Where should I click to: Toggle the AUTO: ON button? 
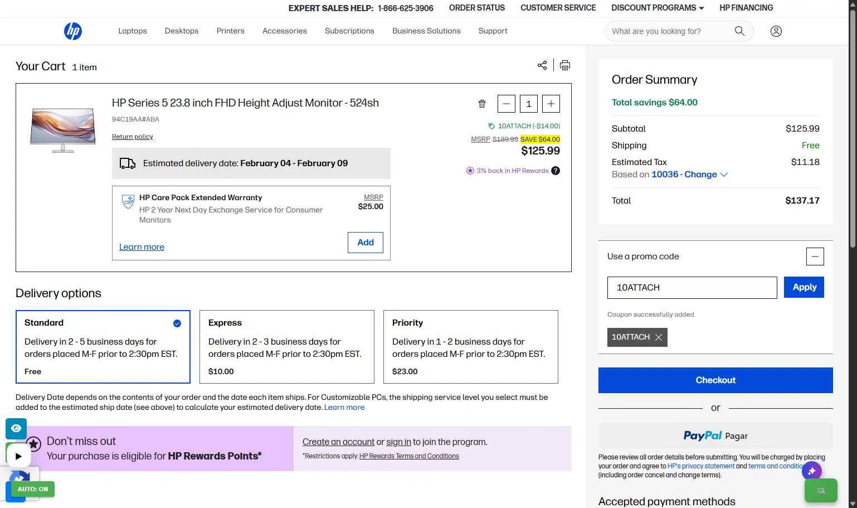click(33, 489)
